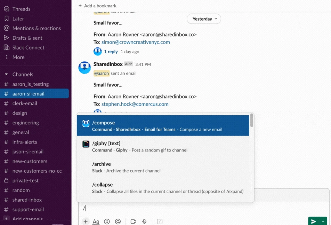
Task: Open the 1 reply thread
Action: [111, 52]
